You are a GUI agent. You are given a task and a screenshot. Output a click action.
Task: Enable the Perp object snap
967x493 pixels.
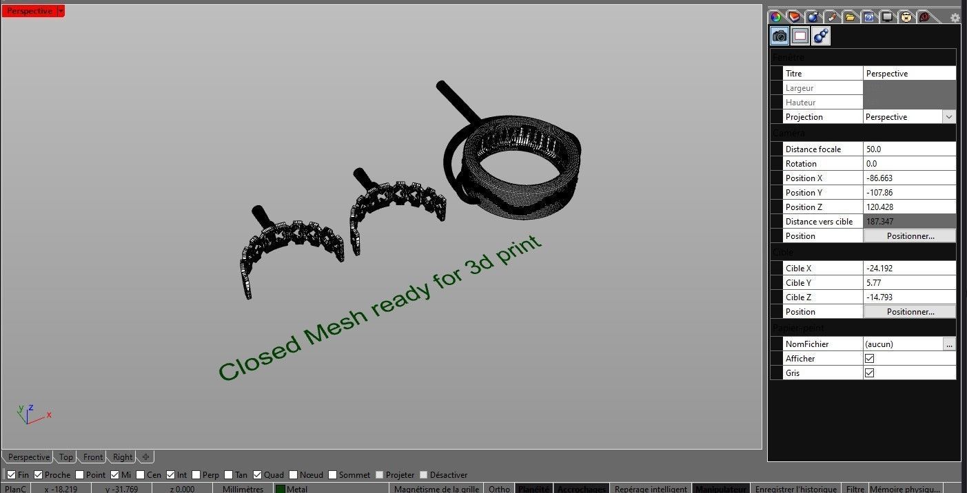pyautogui.click(x=196, y=475)
